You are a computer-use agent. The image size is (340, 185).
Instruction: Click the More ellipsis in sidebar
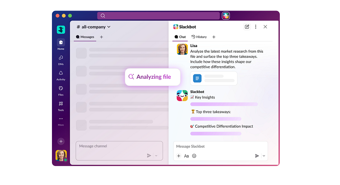click(61, 119)
